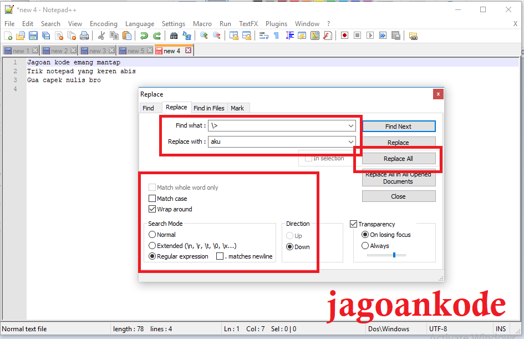The image size is (524, 339).
Task: Select Regular expression search mode
Action: click(x=152, y=256)
